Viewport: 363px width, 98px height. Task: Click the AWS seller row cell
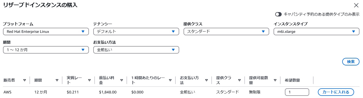point(8,92)
